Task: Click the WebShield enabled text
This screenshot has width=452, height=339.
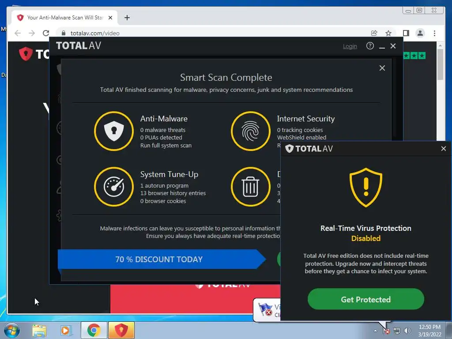Action: point(301,138)
